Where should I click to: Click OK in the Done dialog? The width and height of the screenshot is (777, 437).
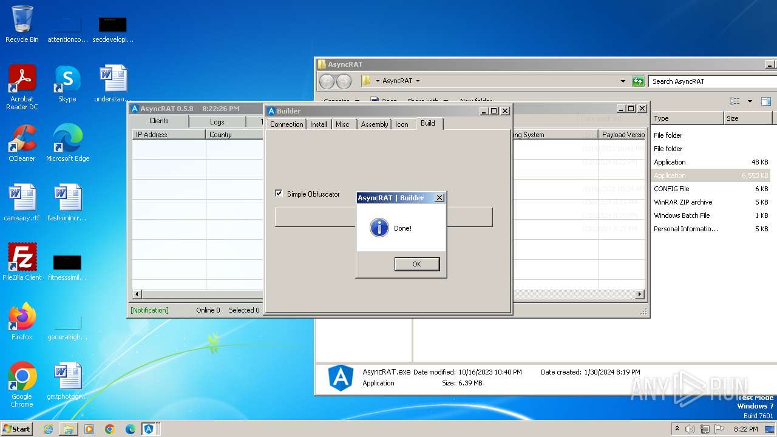click(x=416, y=264)
